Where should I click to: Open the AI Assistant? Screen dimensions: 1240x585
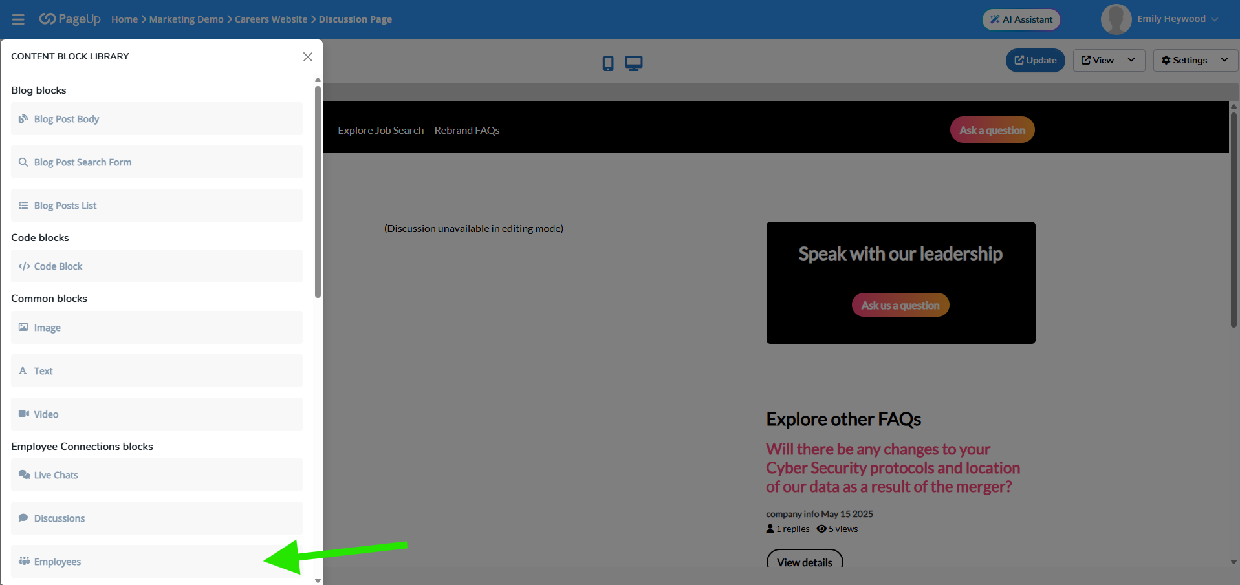pyautogui.click(x=1021, y=19)
